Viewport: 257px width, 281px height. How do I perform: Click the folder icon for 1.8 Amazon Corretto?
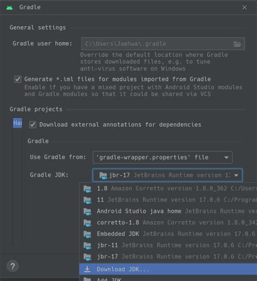87,189
